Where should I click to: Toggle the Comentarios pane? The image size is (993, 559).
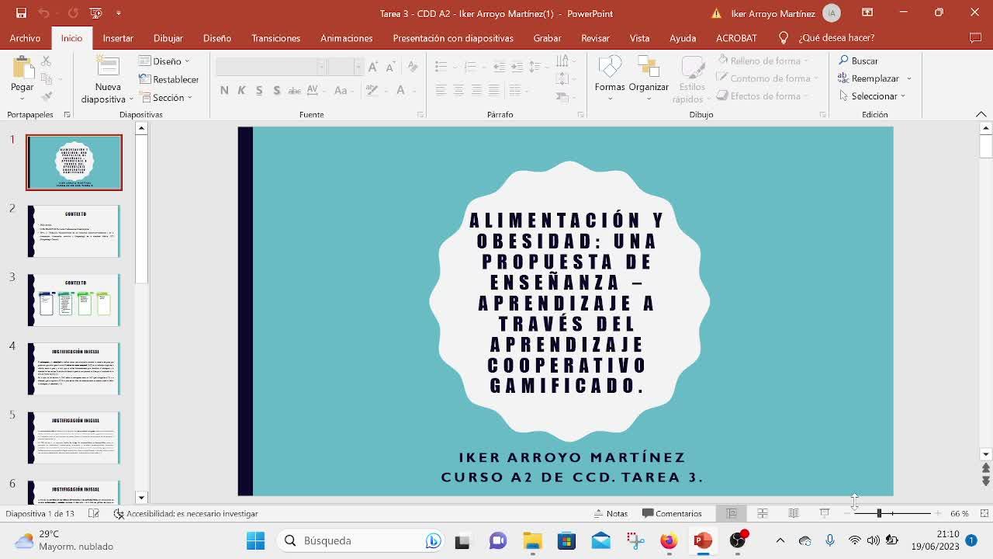[x=672, y=513]
